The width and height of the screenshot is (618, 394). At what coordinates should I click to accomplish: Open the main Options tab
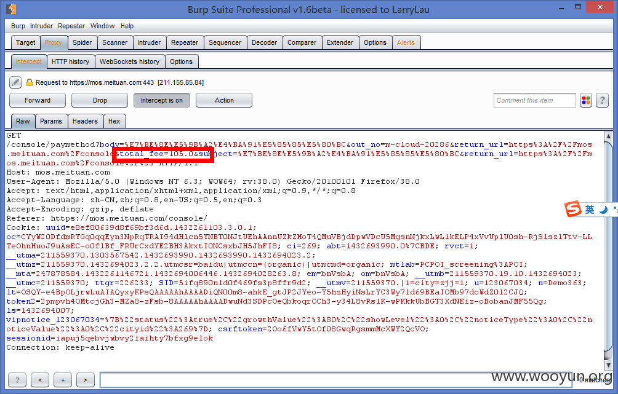tap(375, 42)
